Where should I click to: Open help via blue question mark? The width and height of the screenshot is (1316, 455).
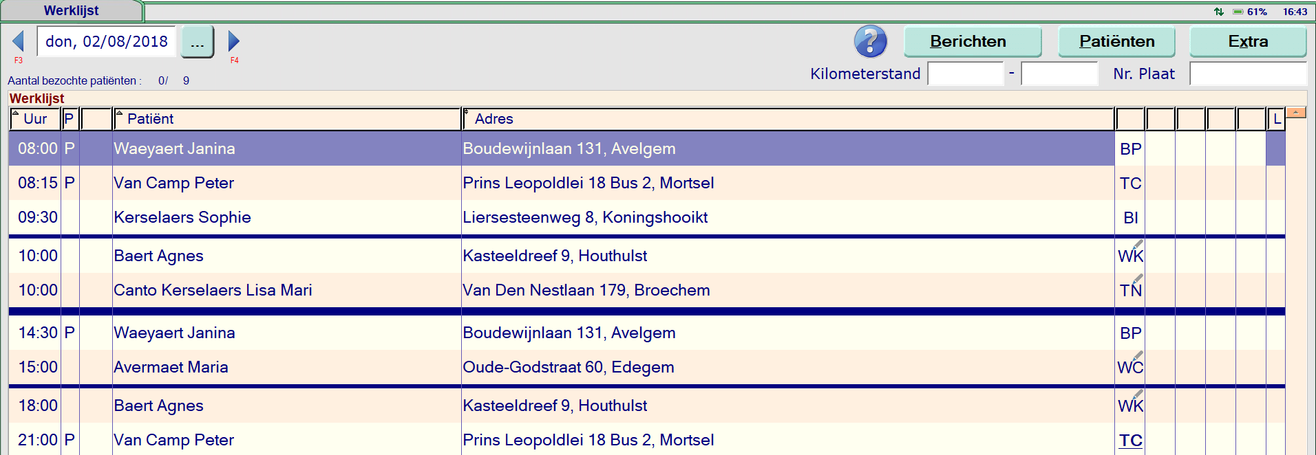[x=870, y=41]
